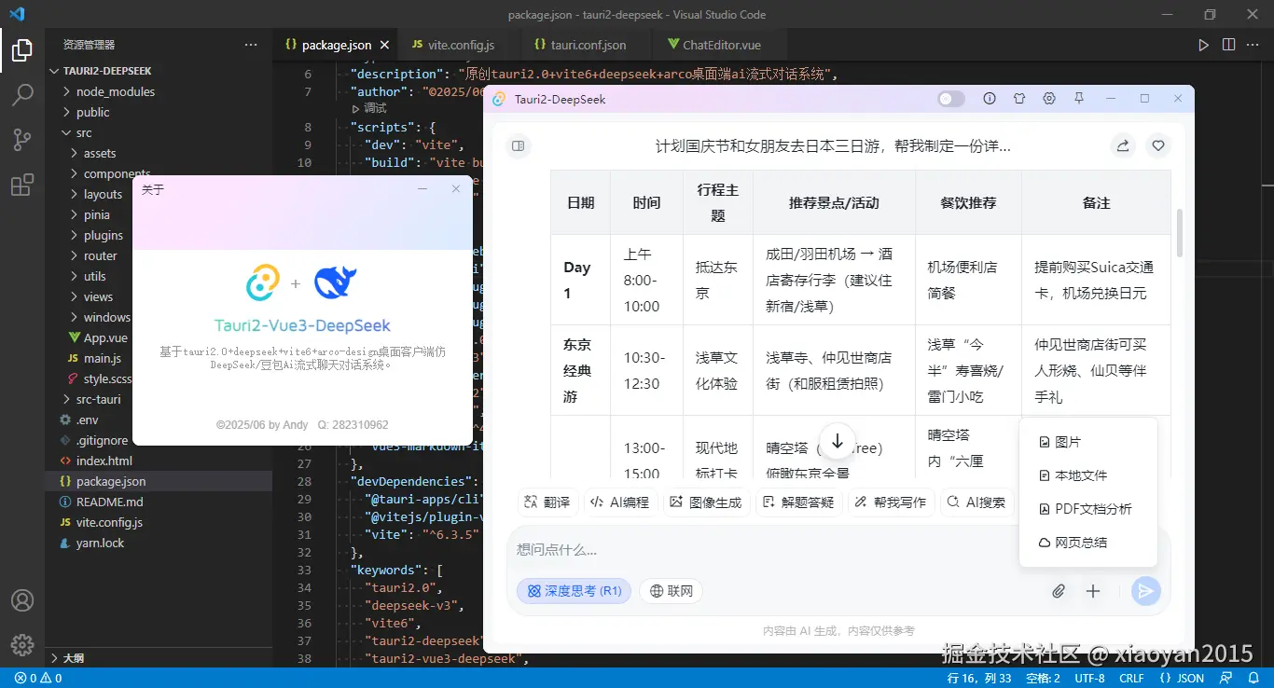Image resolution: width=1274 pixels, height=688 pixels.
Task: Toggle the 深度思考 (R1) deep thinking mode
Action: (x=574, y=591)
